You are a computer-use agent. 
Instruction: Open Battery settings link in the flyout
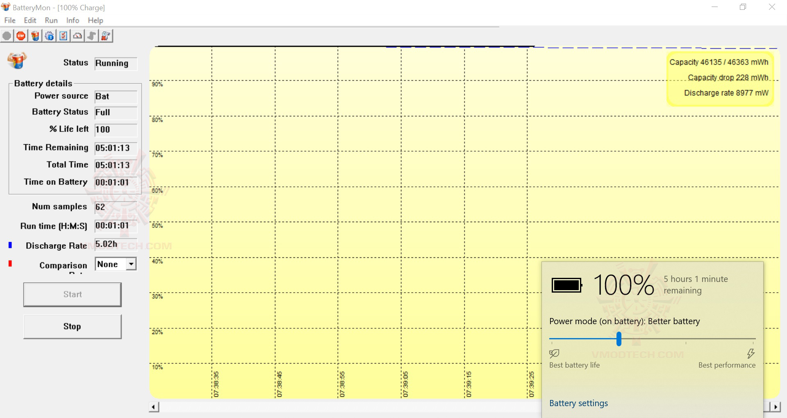pyautogui.click(x=578, y=403)
